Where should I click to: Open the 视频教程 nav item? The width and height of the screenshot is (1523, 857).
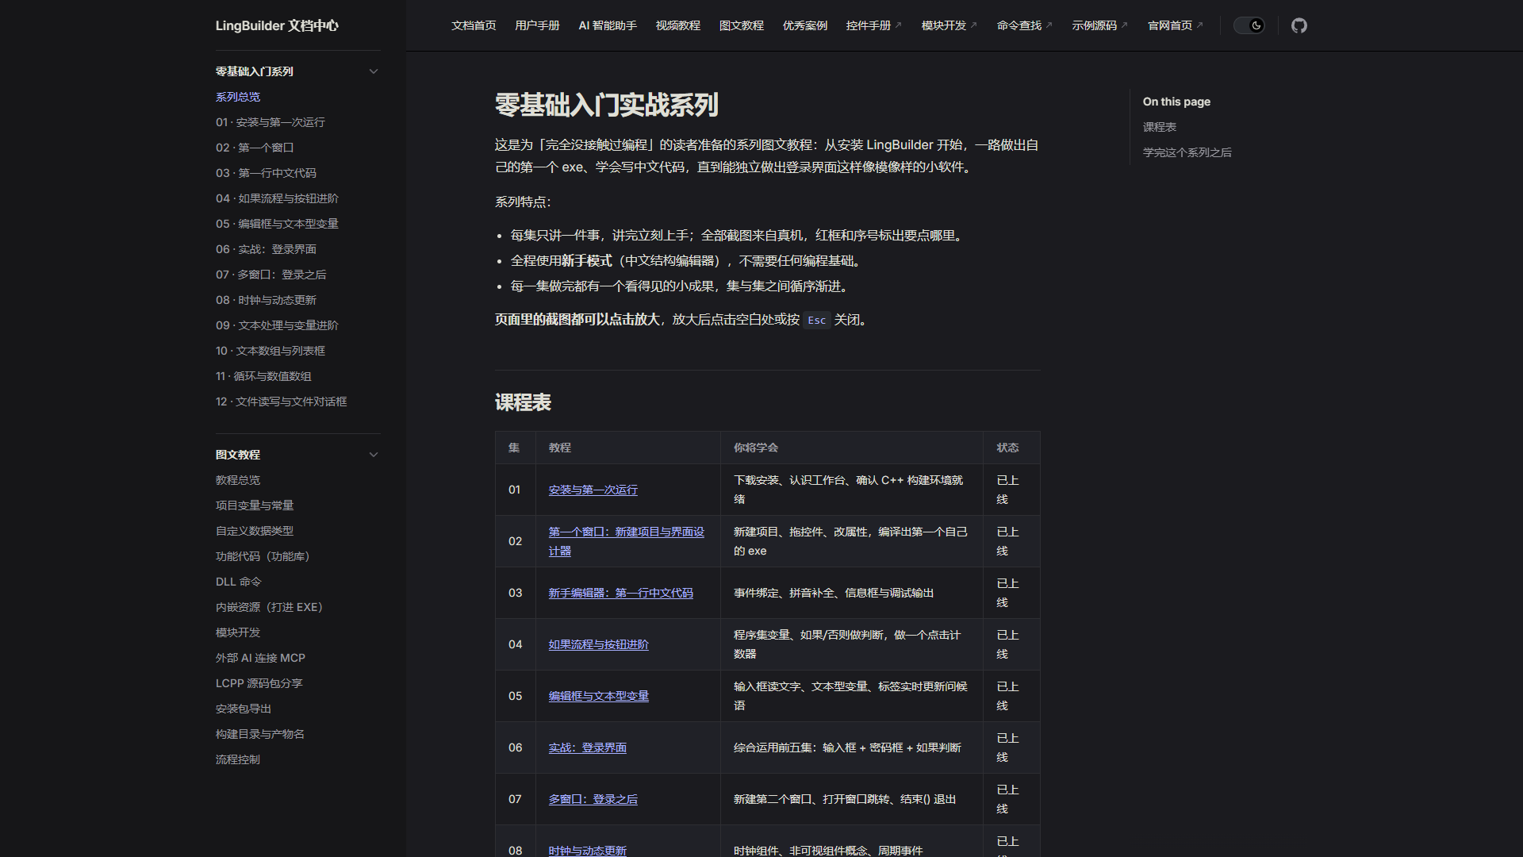pyautogui.click(x=678, y=25)
